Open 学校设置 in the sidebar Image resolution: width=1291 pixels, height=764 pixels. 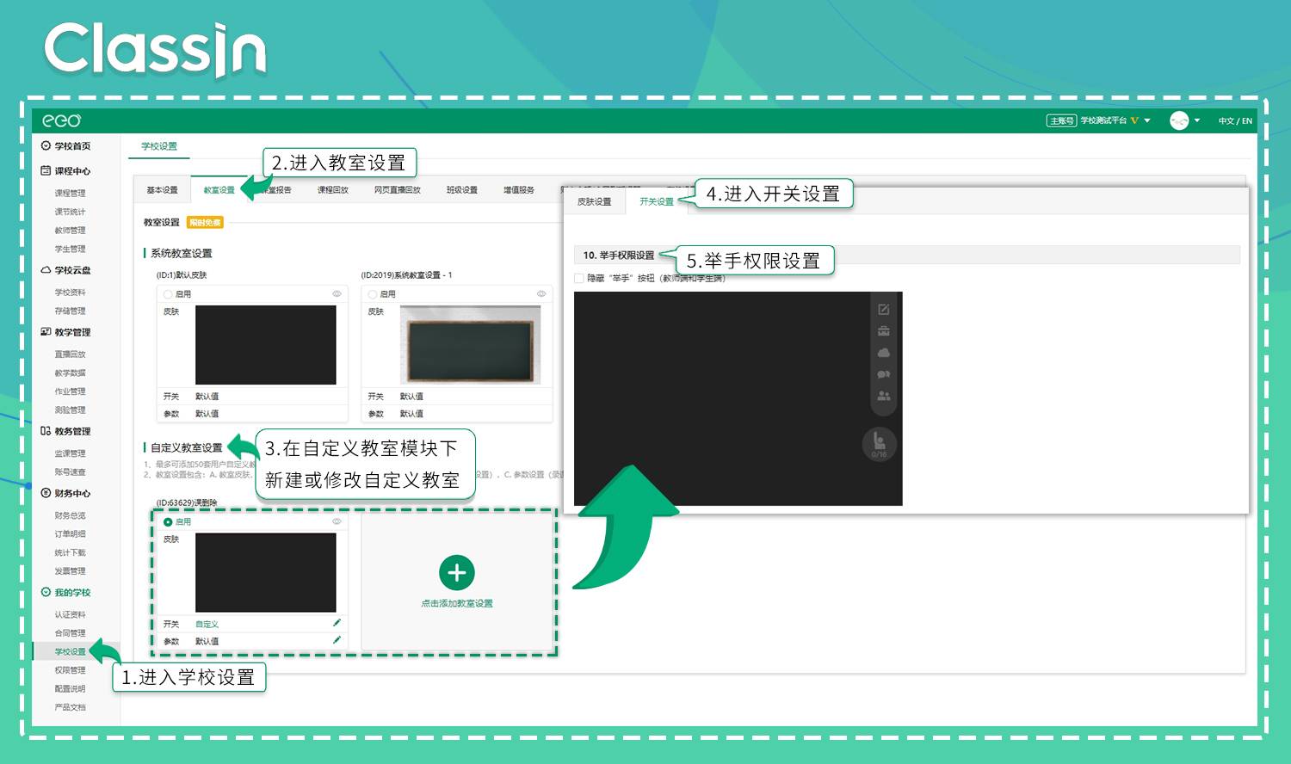(70, 651)
